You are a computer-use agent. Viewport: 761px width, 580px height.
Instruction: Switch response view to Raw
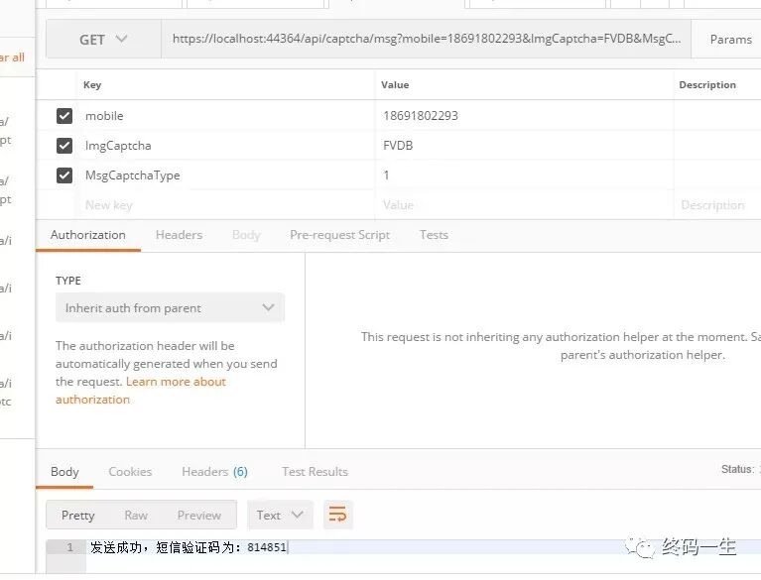pyautogui.click(x=136, y=515)
